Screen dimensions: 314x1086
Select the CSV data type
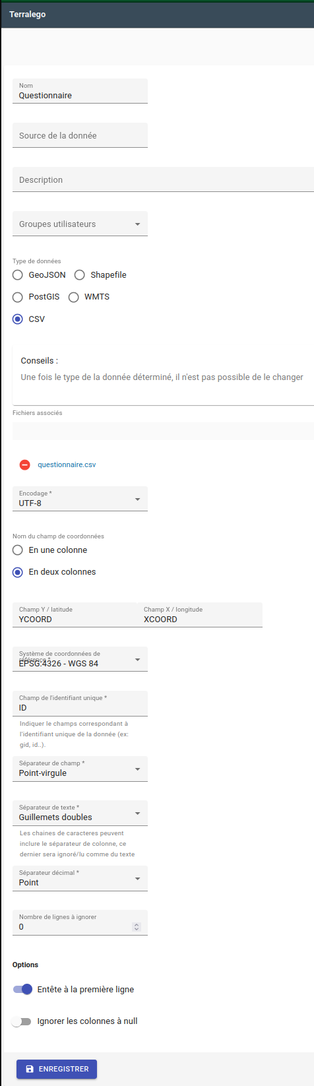18,319
